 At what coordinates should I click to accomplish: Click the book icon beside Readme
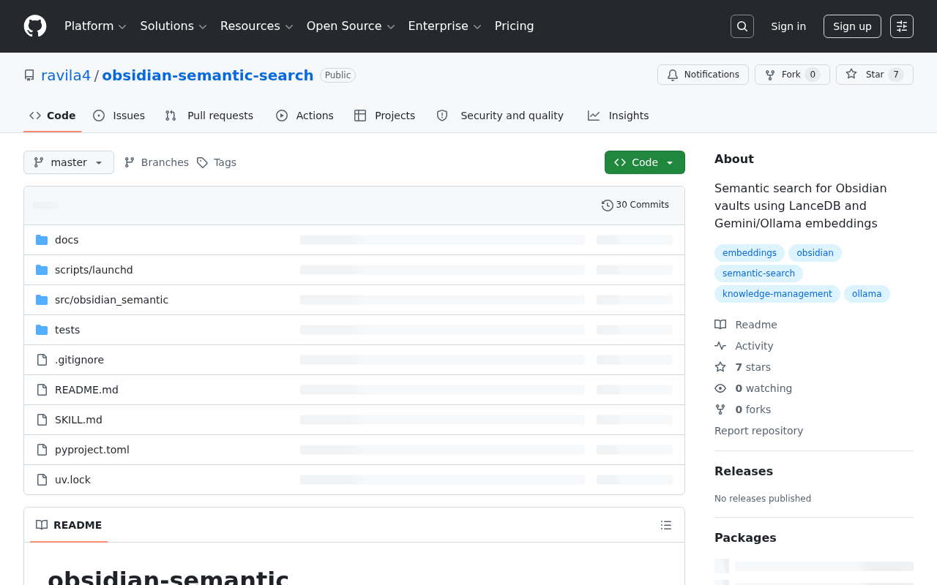pyautogui.click(x=720, y=325)
